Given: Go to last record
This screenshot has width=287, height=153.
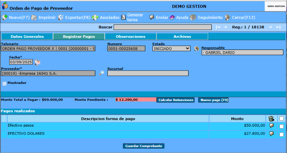Looking at the screenshot, I should click(278, 27).
